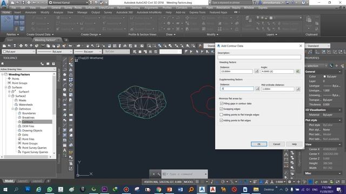Select the Pan hand tool

click(88, 46)
